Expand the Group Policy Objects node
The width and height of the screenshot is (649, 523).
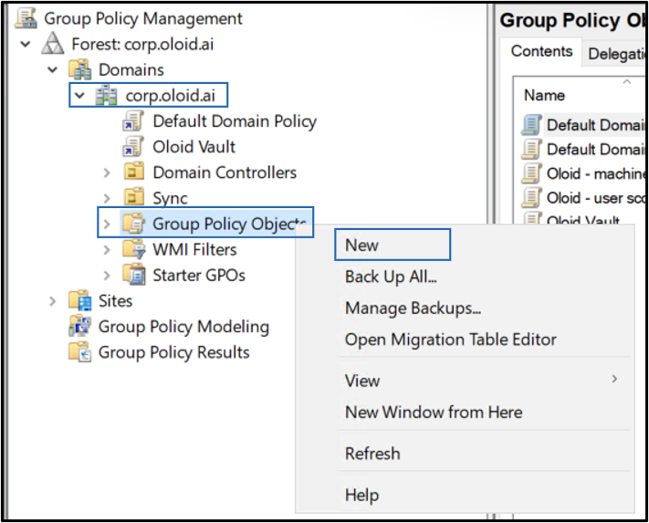tap(107, 224)
